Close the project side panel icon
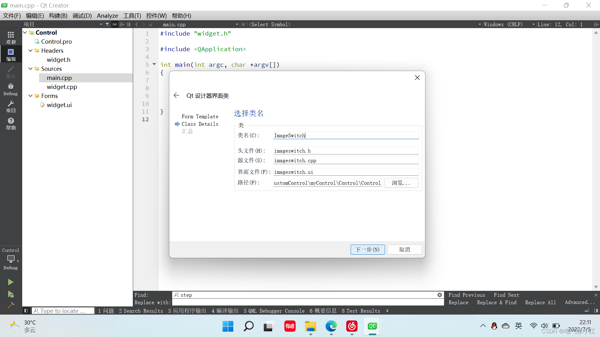Screen dimensions: 600x337 coord(129,24)
